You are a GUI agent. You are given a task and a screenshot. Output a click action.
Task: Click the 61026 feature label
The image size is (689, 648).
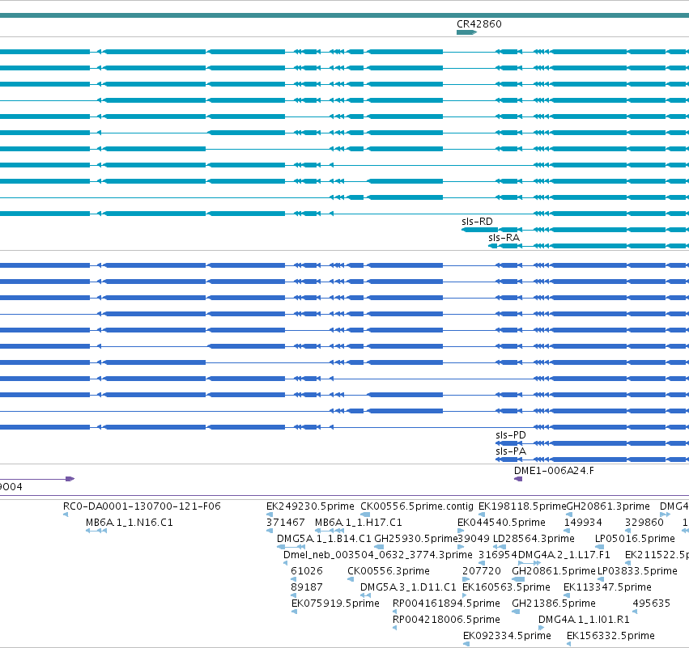coord(307,571)
